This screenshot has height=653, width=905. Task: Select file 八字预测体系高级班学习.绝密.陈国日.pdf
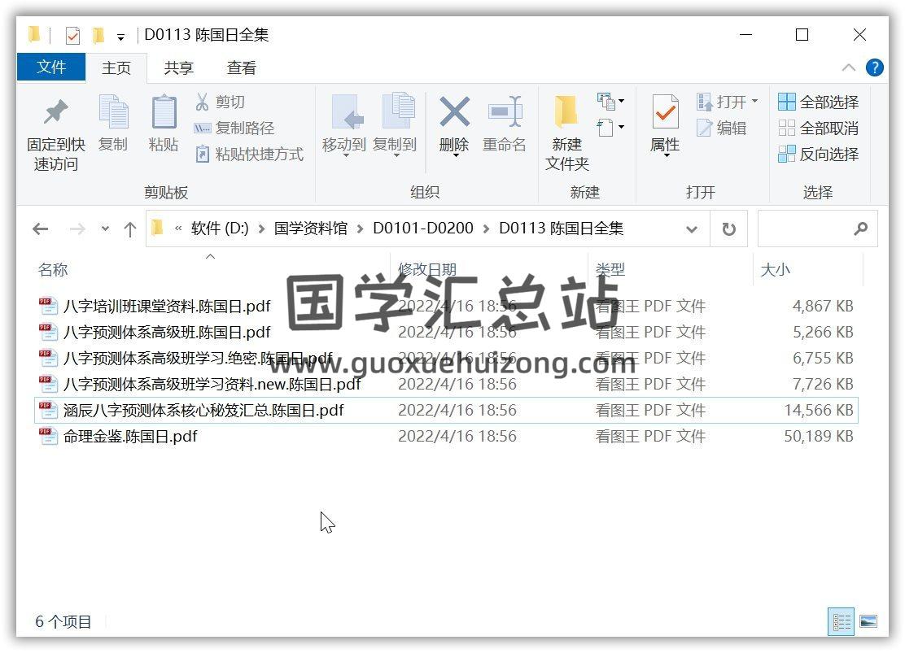(198, 358)
